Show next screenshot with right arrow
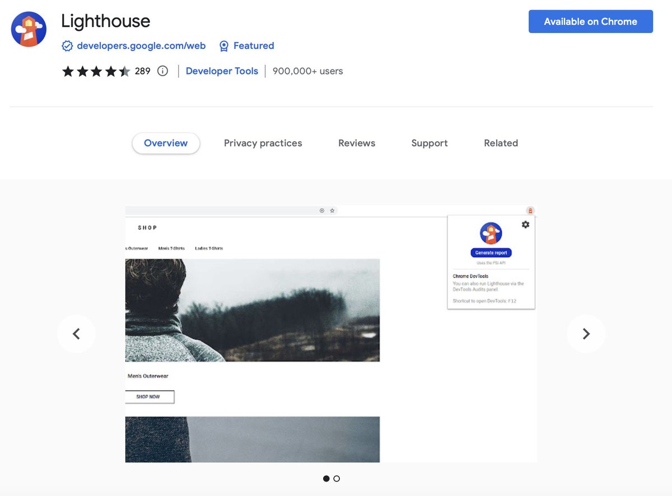This screenshot has width=672, height=496. pyautogui.click(x=586, y=334)
